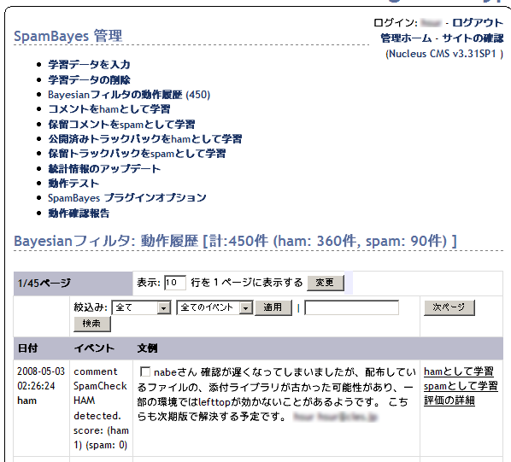
Task: Open SpamBayes プラグインオプション link
Action: (127, 197)
